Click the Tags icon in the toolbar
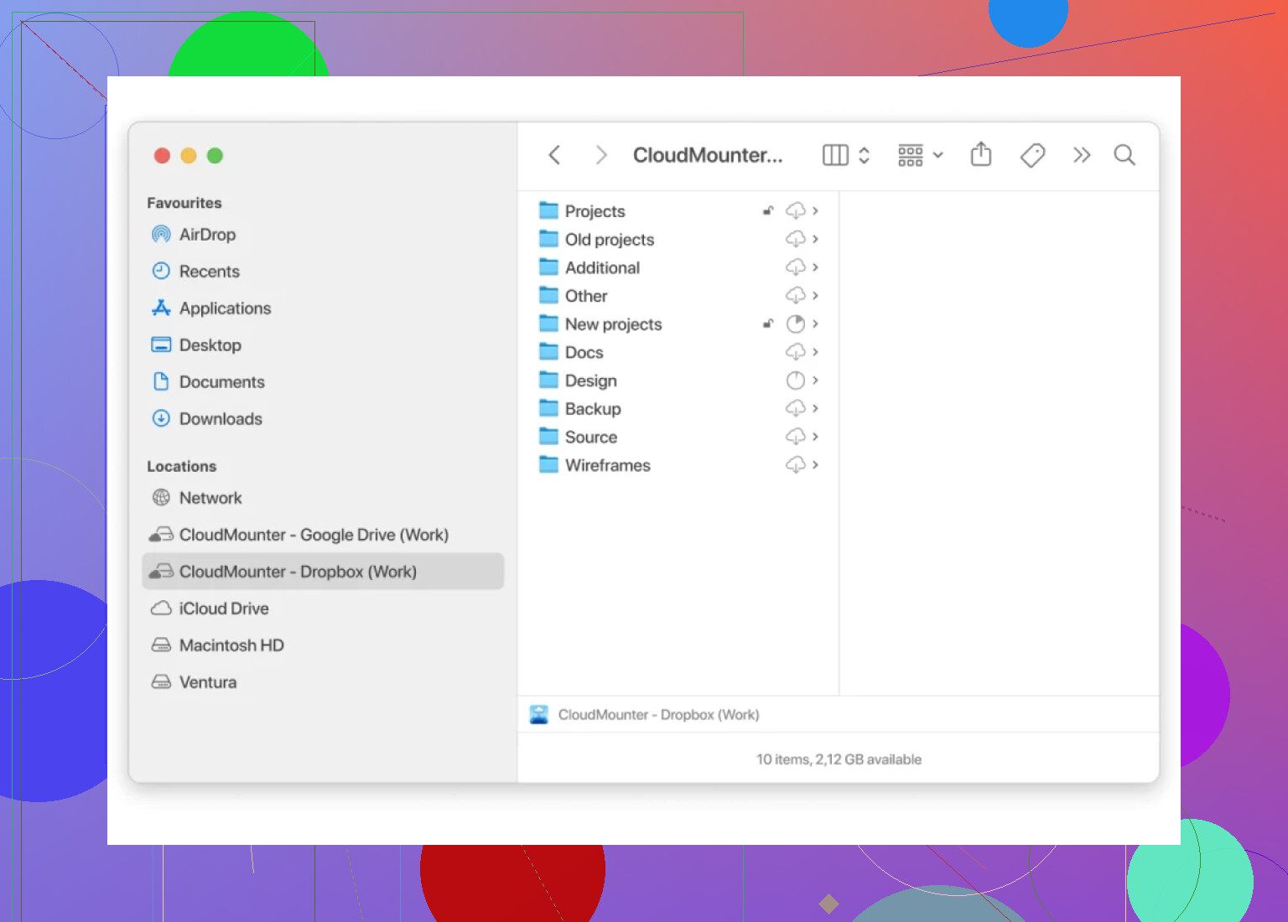1288x922 pixels. click(x=1032, y=155)
